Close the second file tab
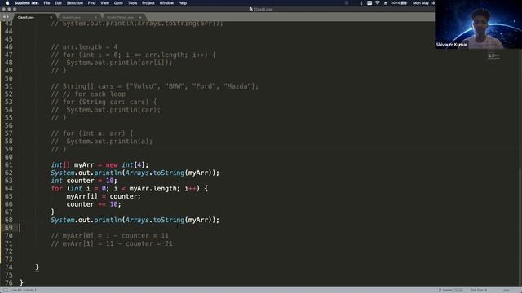The height and width of the screenshot is (293, 522). pos(95,17)
